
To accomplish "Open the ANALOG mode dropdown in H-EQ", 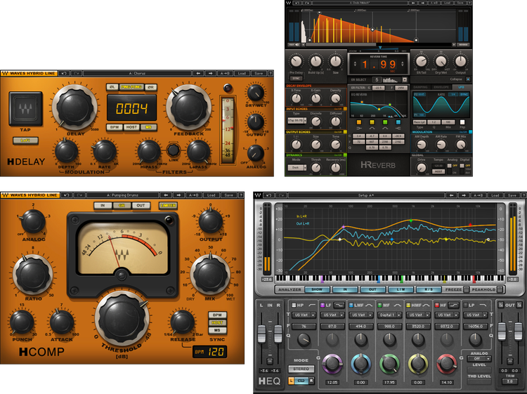I will (x=479, y=358).
